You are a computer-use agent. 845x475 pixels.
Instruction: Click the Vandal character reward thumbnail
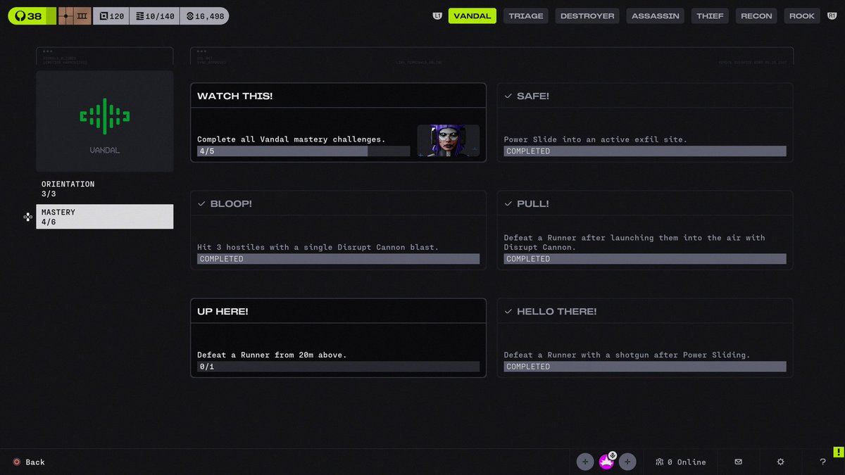click(449, 141)
